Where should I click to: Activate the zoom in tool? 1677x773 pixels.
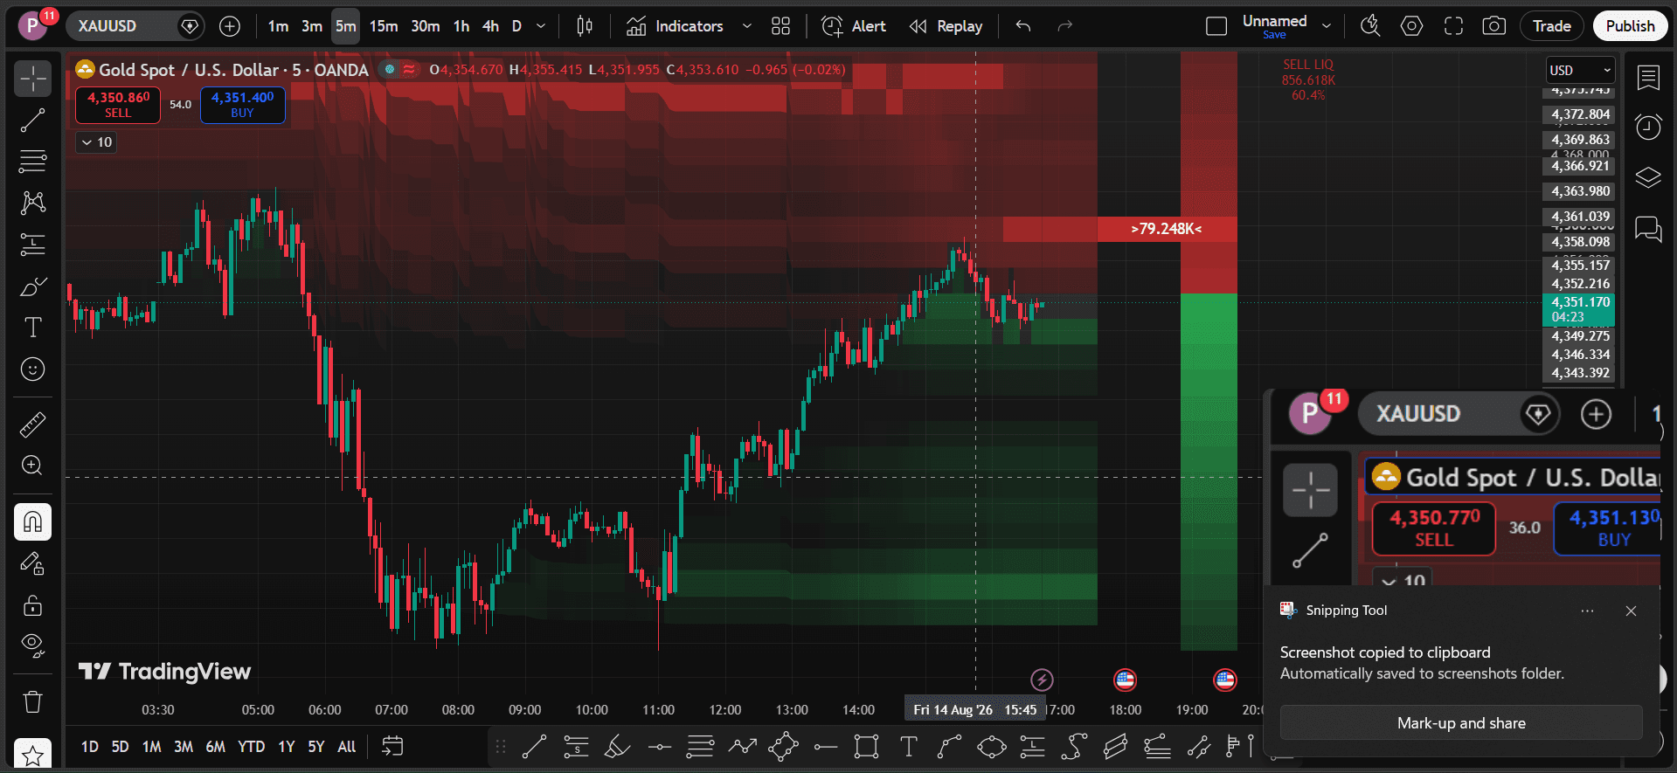pos(33,466)
